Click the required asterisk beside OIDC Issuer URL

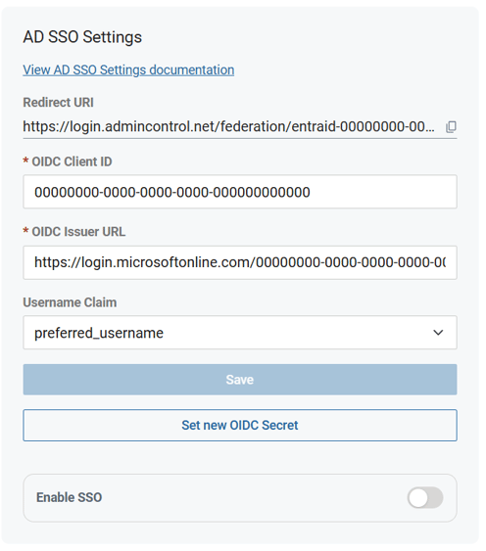(25, 231)
